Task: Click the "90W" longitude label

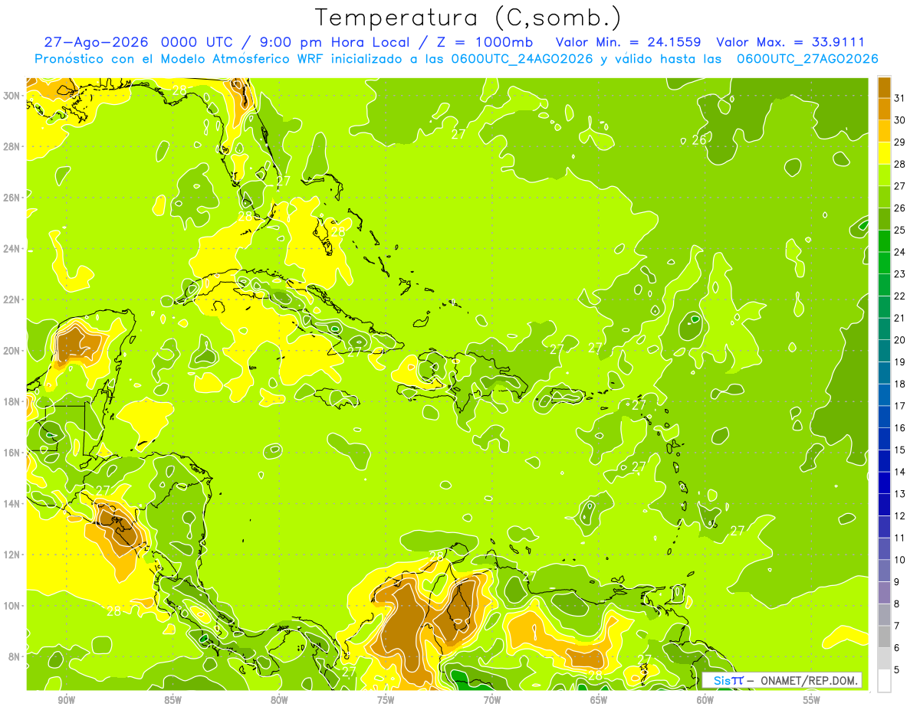Action: [x=66, y=700]
